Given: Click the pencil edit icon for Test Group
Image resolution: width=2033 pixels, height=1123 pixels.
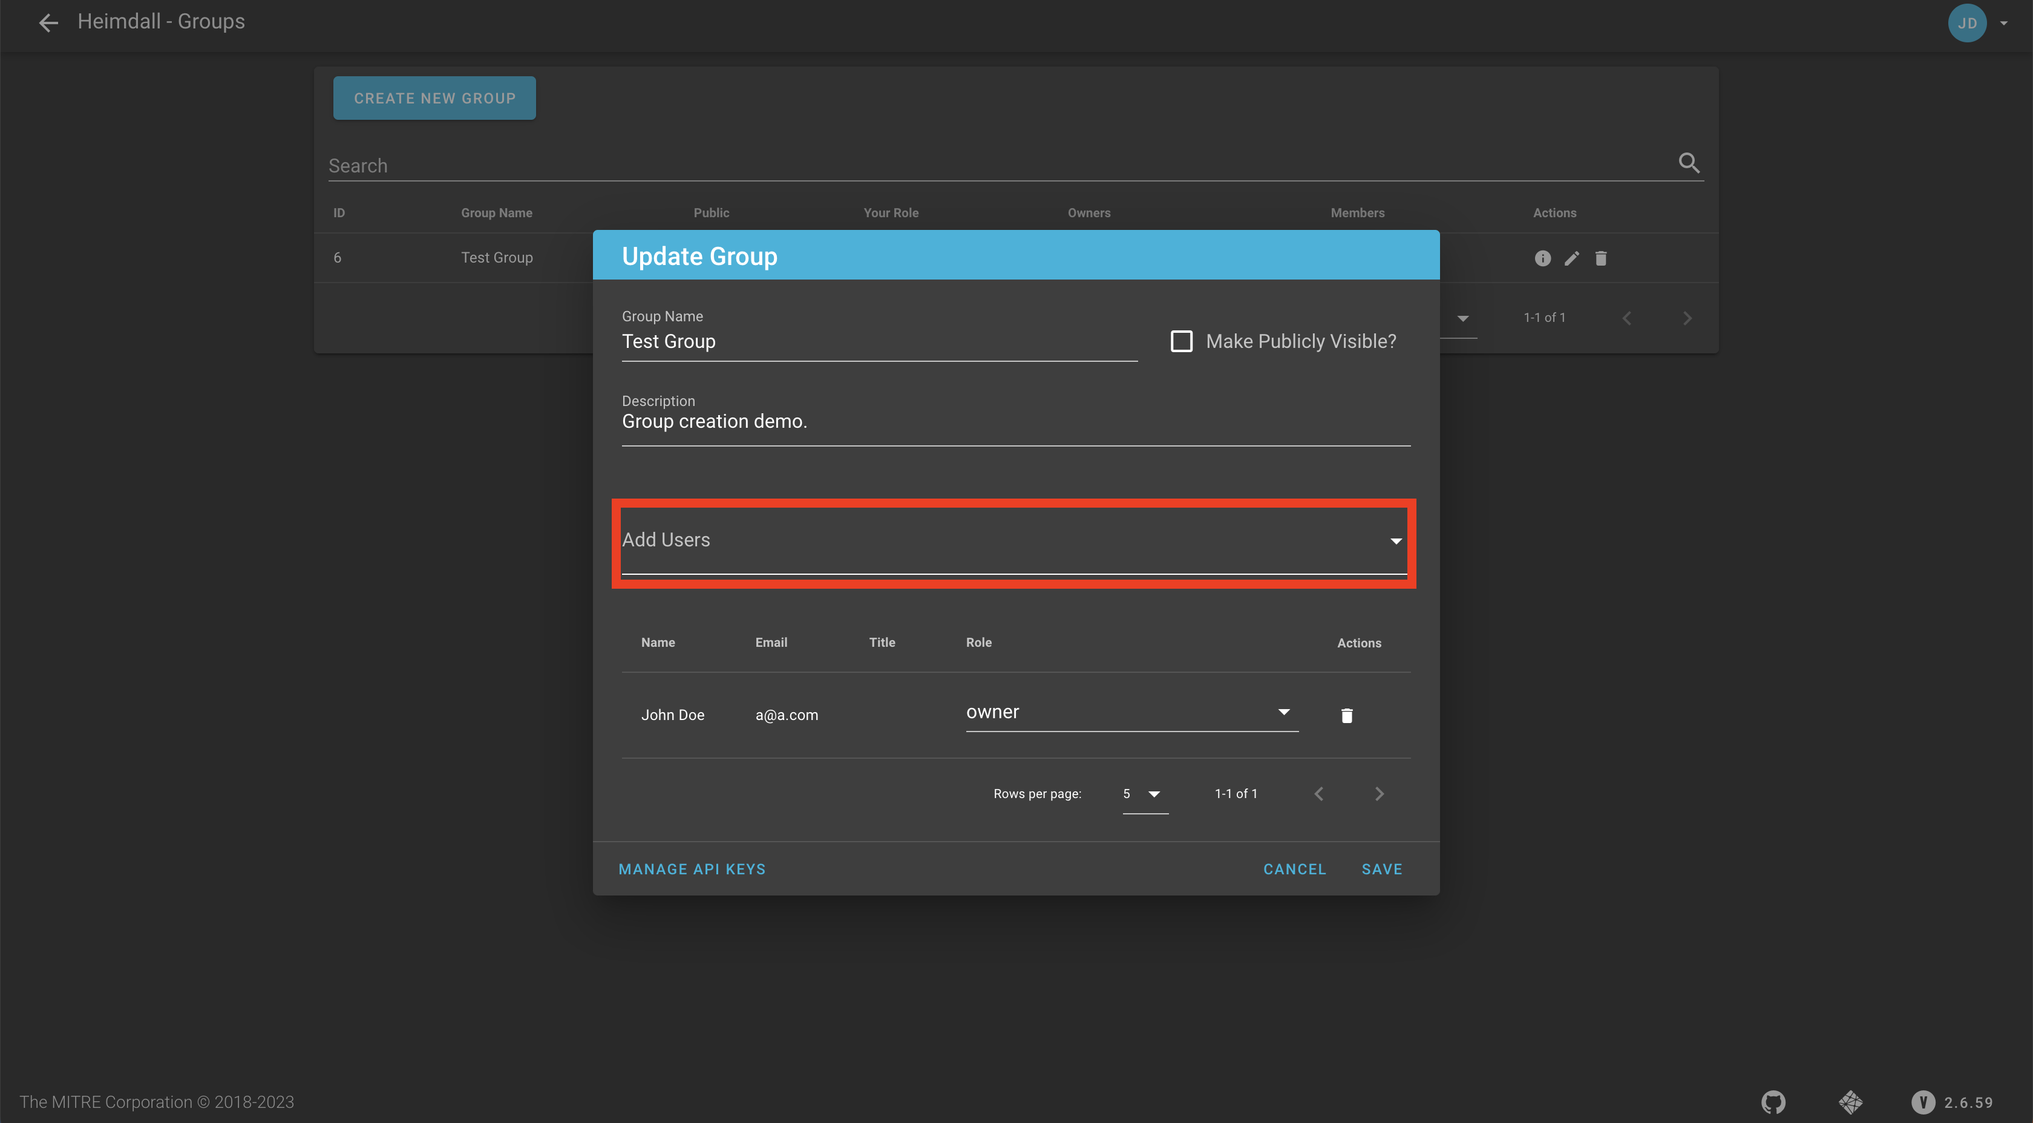Looking at the screenshot, I should point(1571,258).
